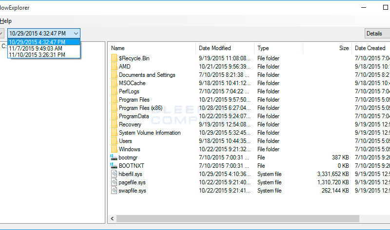390x230 pixels.
Task: Select the AMD folder icon
Action: coord(114,67)
